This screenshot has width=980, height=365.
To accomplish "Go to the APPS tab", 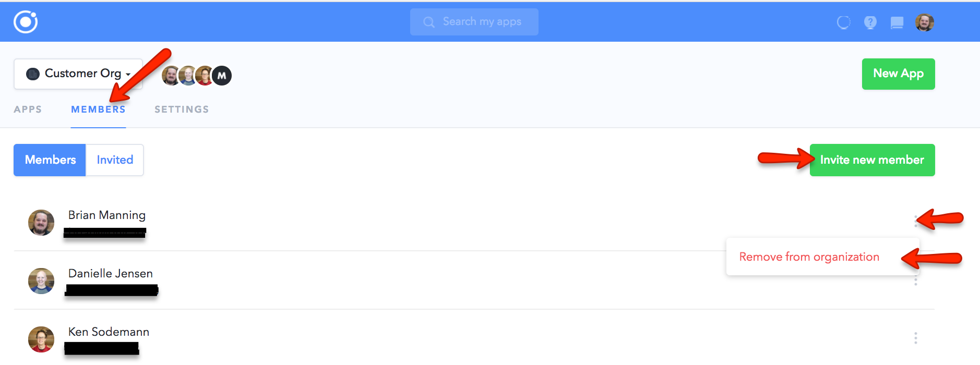I will 28,110.
